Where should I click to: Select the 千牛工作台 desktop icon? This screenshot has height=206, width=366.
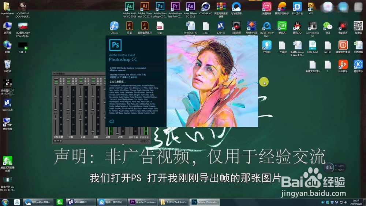click(297, 8)
